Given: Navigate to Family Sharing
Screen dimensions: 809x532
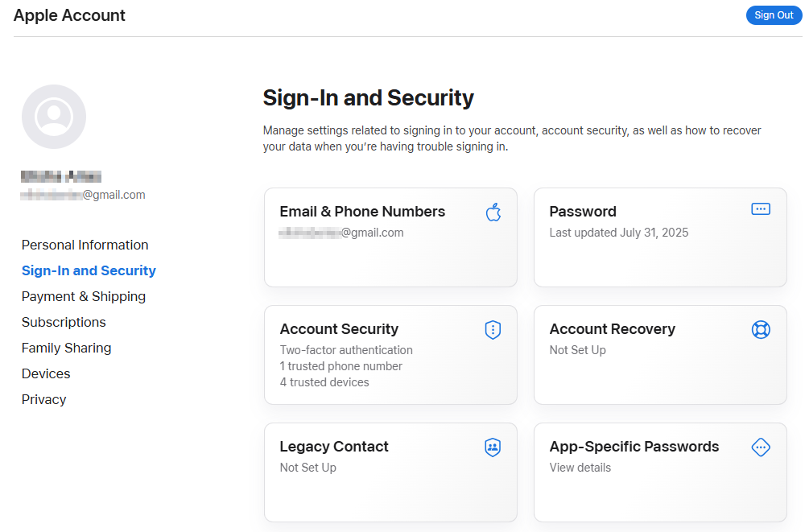Looking at the screenshot, I should 66,348.
